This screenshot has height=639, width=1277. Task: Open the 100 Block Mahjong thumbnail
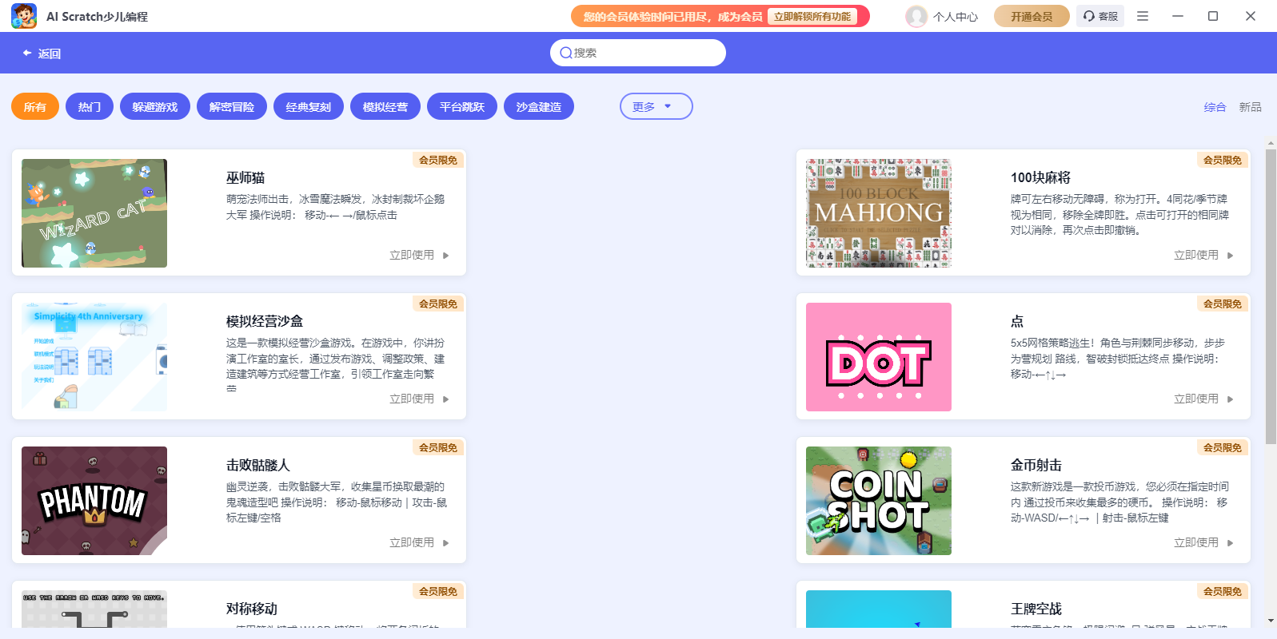879,213
